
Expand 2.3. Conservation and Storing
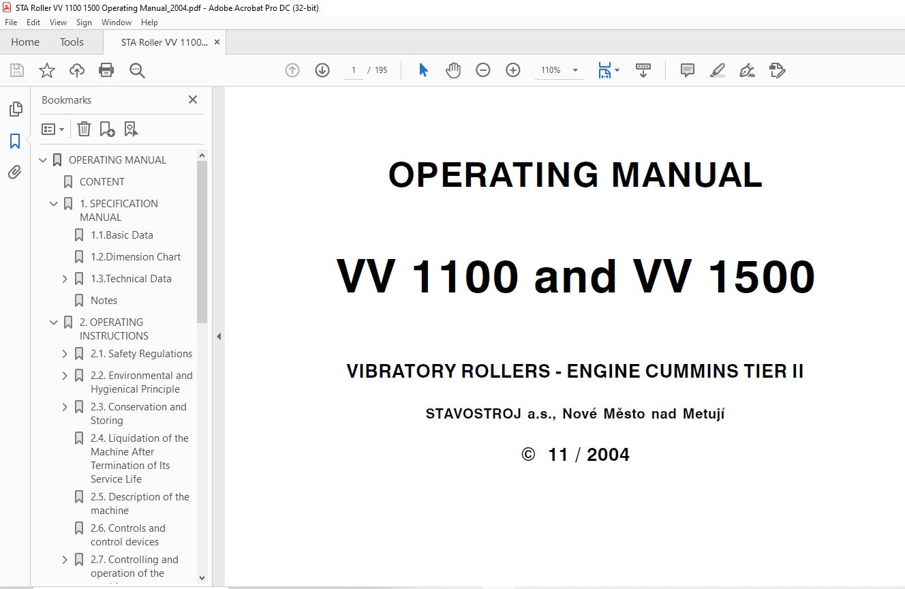click(x=65, y=407)
